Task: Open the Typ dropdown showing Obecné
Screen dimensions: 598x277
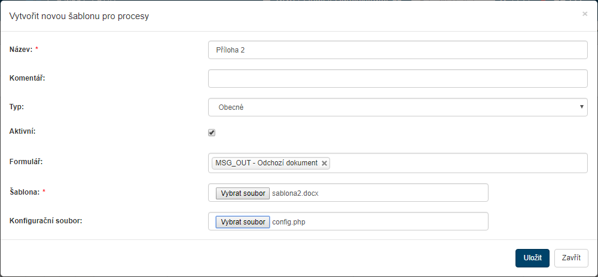Action: coord(398,107)
